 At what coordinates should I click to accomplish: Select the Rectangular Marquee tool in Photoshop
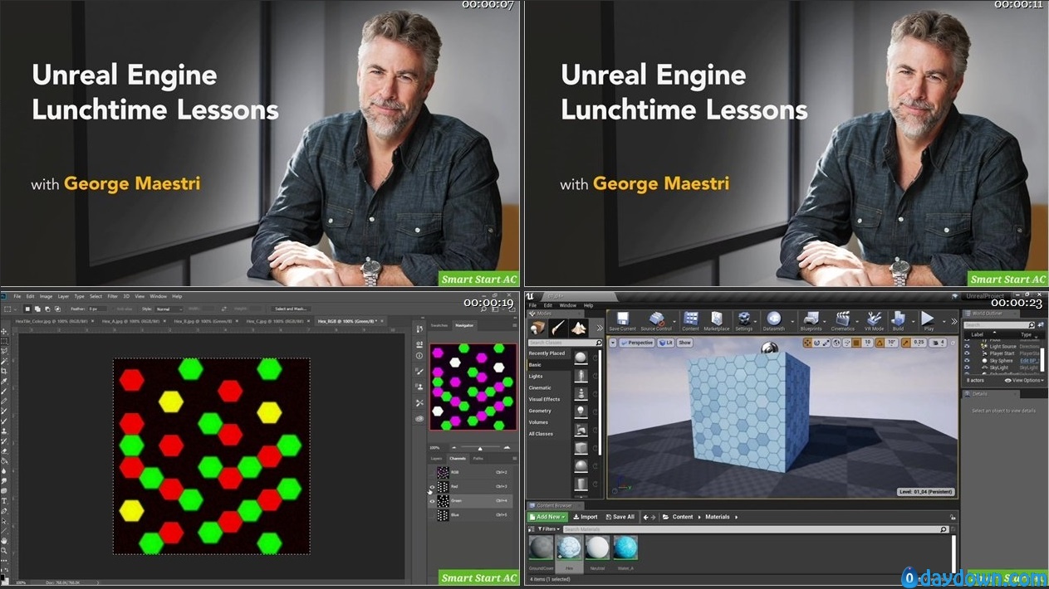pyautogui.click(x=4, y=341)
